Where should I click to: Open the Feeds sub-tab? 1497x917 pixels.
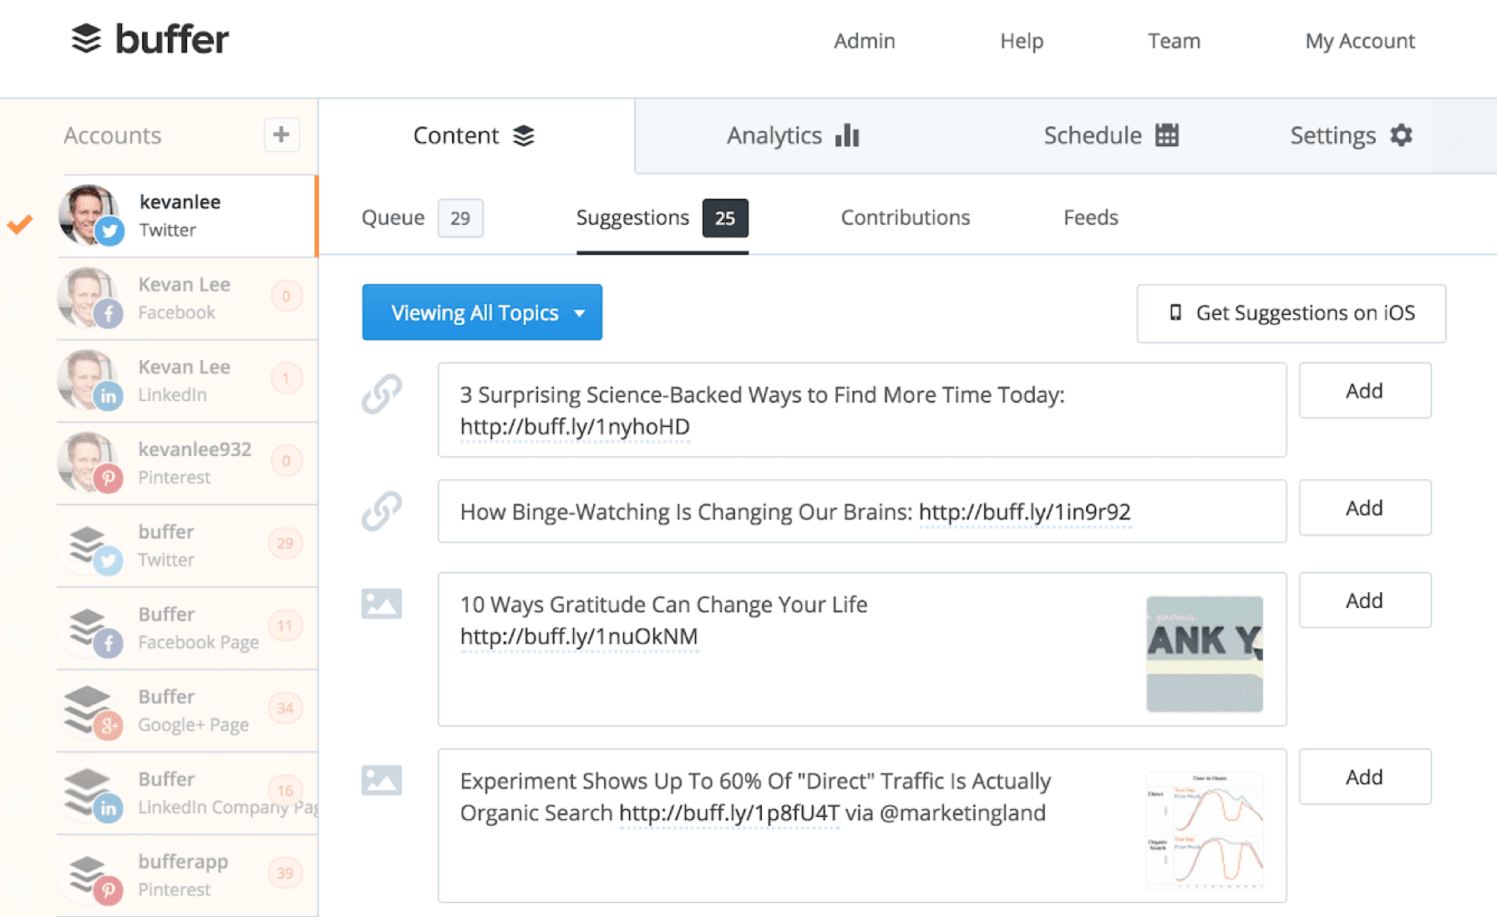click(x=1090, y=218)
